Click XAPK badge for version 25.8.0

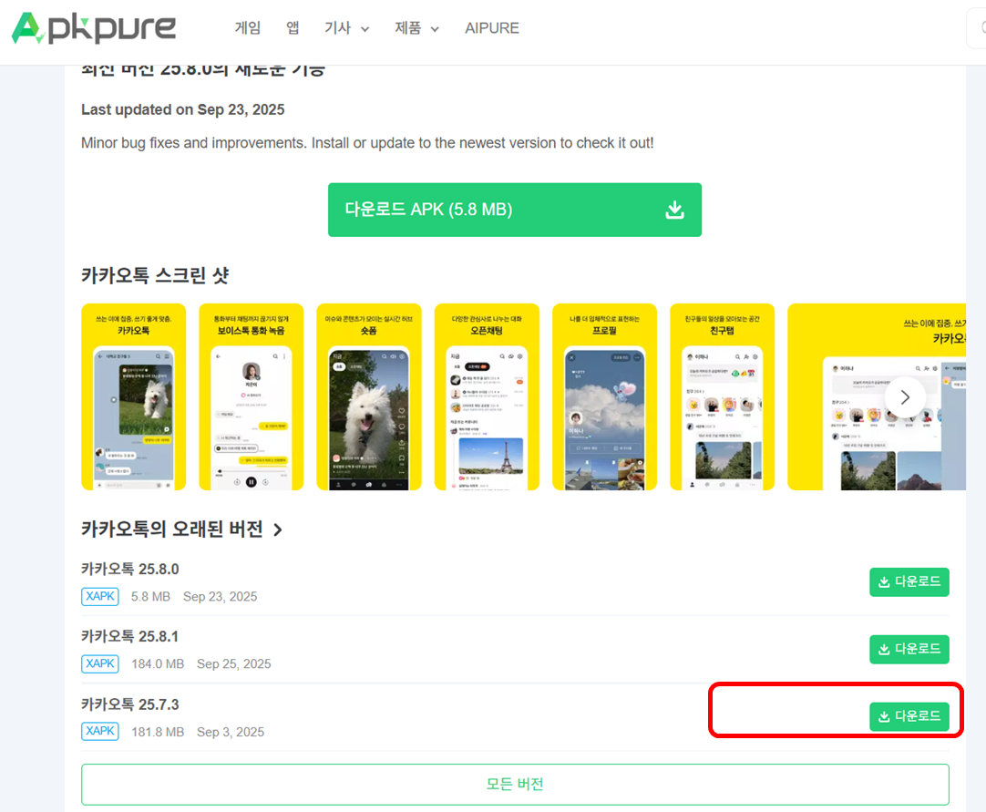click(100, 596)
